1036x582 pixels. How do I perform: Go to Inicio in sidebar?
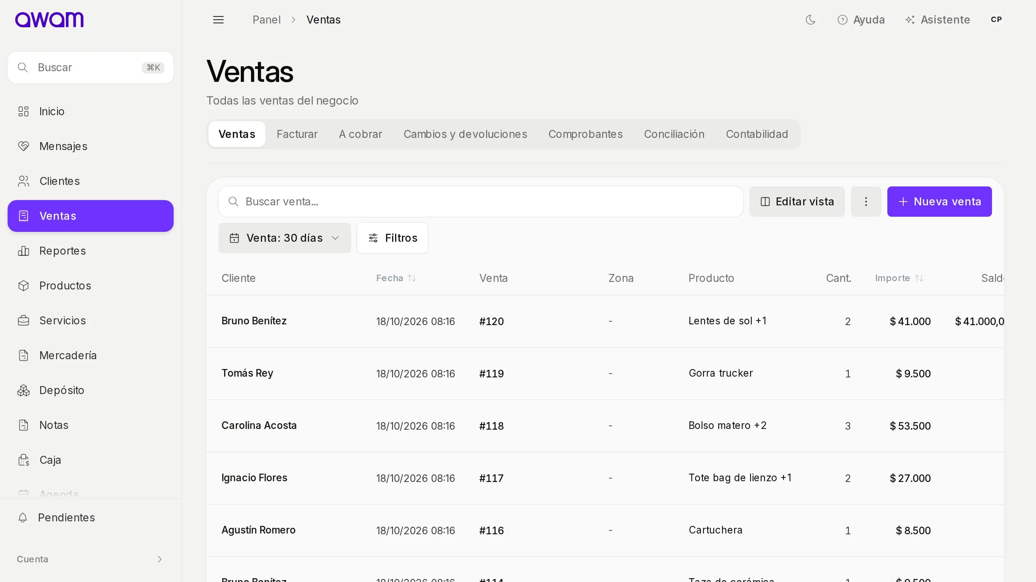point(91,111)
